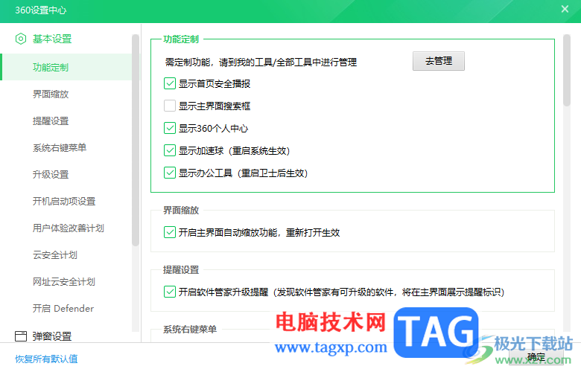The width and height of the screenshot is (581, 372).
Task: Go to 提醒设置 in sidebar
Action: (x=51, y=121)
